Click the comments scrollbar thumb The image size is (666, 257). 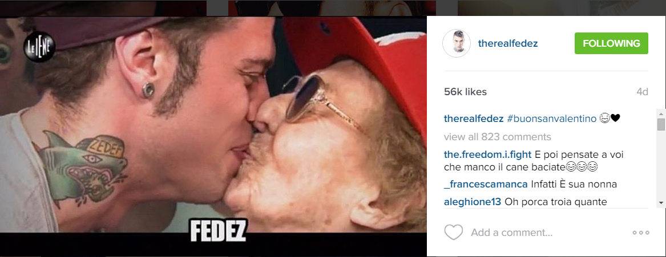(x=661, y=125)
